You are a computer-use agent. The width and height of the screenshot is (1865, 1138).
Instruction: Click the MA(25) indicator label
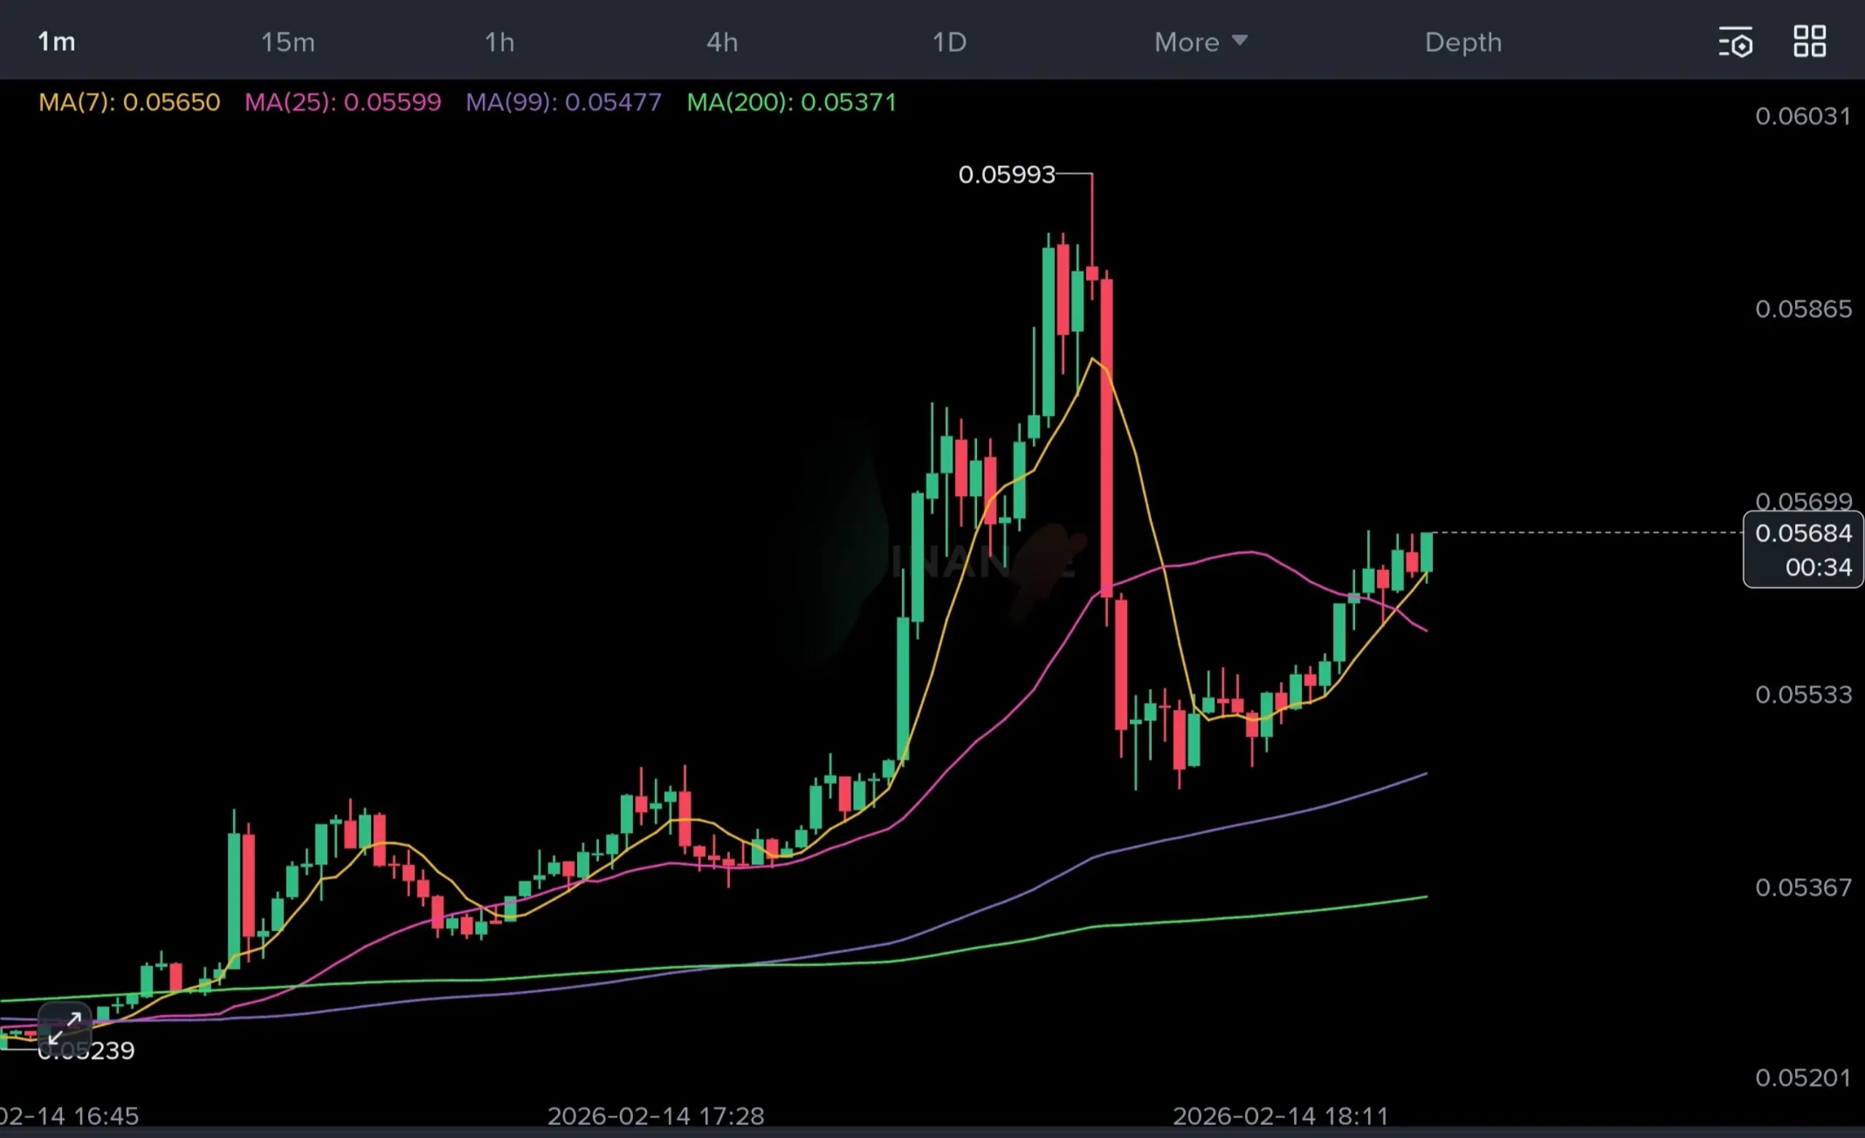pyautogui.click(x=342, y=102)
